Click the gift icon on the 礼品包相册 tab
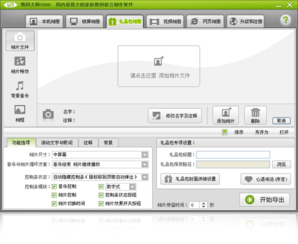This screenshot has height=244, width=298. [x=113, y=21]
